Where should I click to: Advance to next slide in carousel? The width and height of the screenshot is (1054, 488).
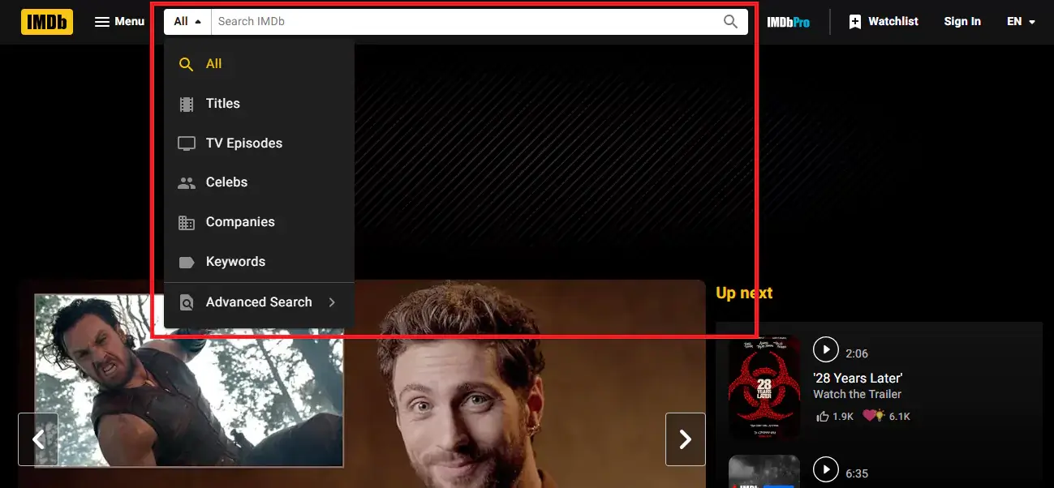click(x=685, y=439)
